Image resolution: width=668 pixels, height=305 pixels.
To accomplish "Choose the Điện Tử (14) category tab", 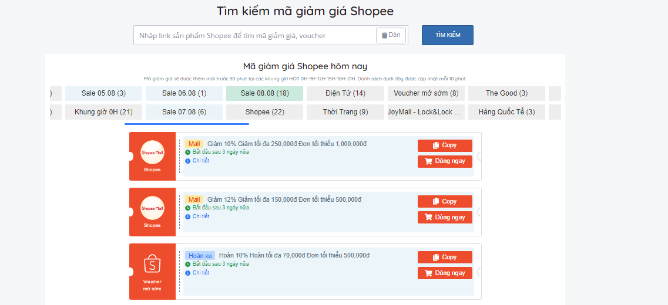I will [345, 93].
